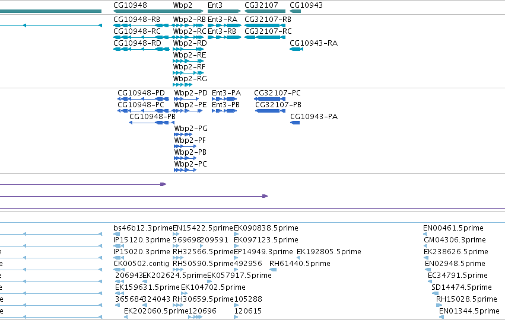Click EST SD14474.5prime
Viewport: 505px width, 320px height.
coord(462,287)
